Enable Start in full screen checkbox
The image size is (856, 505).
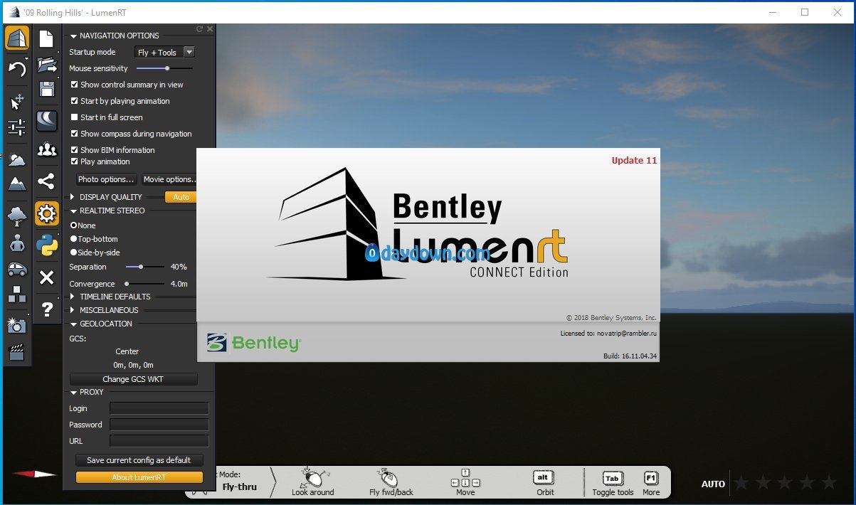[x=75, y=117]
